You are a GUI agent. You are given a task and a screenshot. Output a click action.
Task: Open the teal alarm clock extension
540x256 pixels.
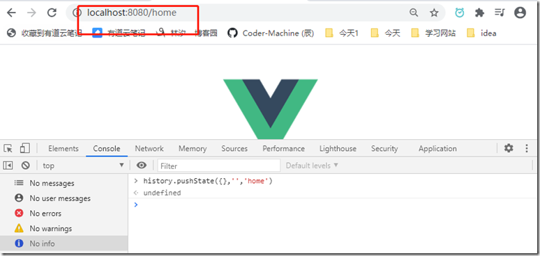(x=459, y=13)
